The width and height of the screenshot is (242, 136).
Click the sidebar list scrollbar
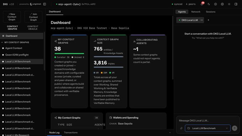point(44,51)
